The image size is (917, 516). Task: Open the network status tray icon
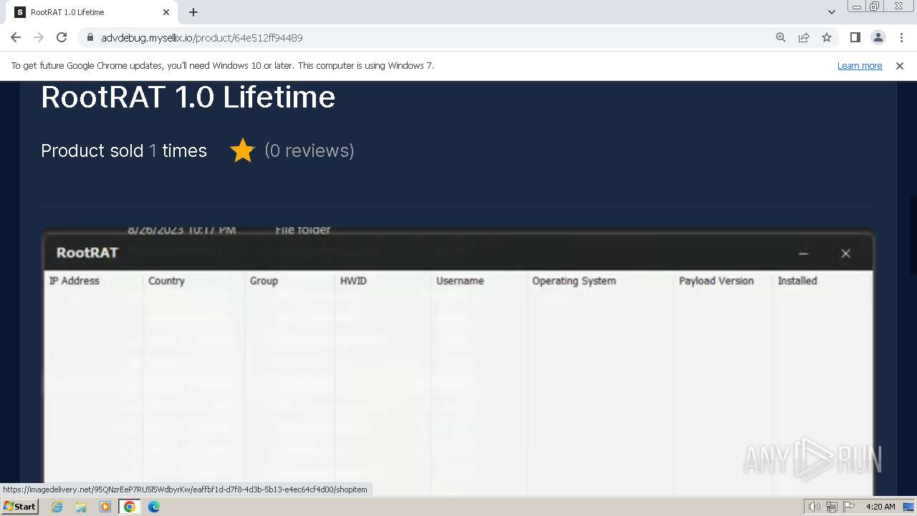coord(831,507)
